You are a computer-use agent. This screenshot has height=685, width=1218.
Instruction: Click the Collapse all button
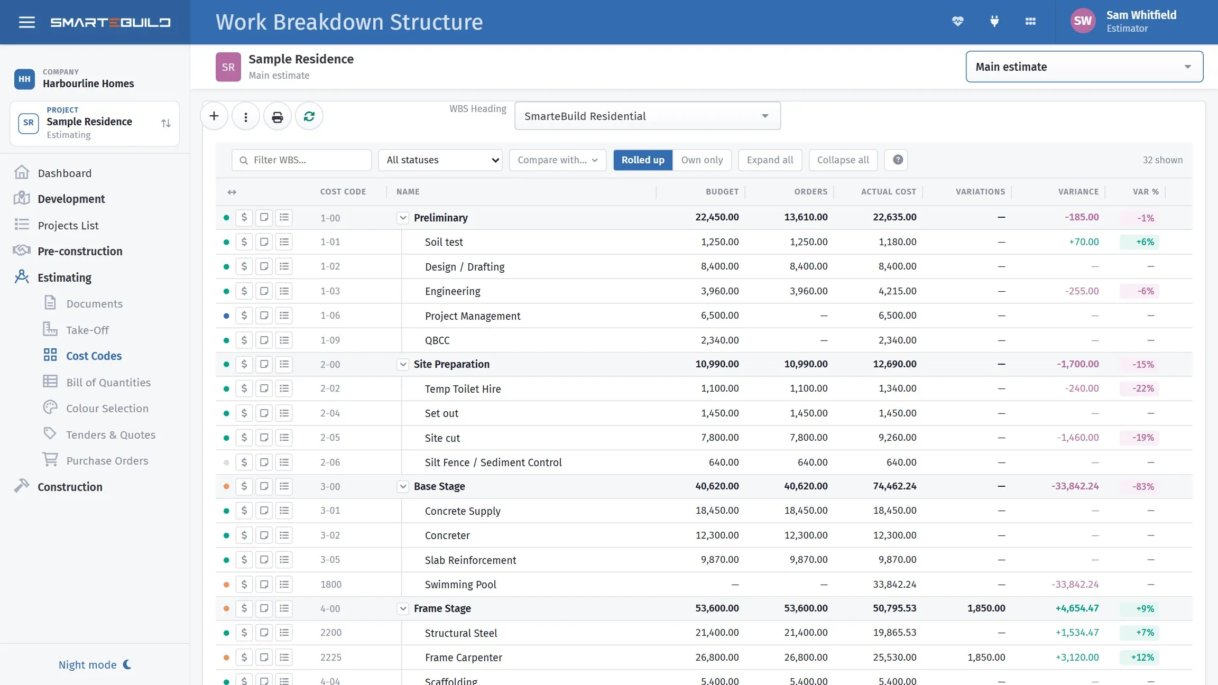(x=843, y=160)
